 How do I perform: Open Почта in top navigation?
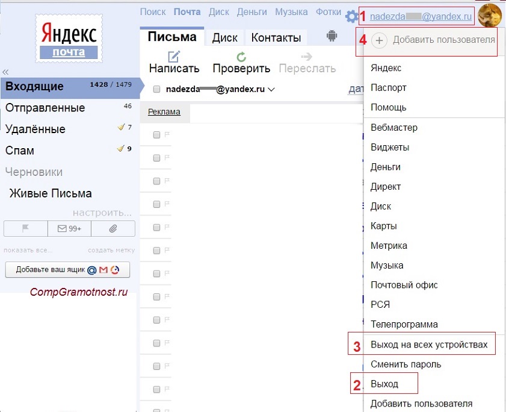(x=187, y=12)
